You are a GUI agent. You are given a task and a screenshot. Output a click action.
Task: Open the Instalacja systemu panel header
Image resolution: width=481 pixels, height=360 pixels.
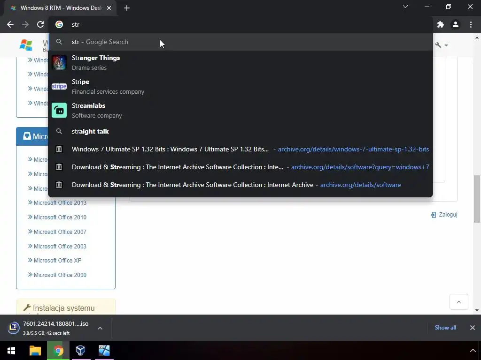[66, 307]
